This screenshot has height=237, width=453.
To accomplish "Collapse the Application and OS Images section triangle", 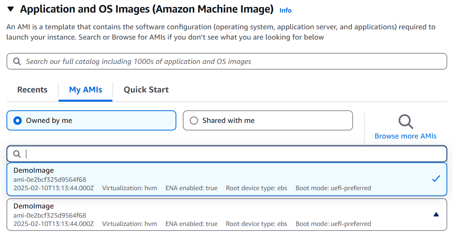I will pyautogui.click(x=11, y=9).
